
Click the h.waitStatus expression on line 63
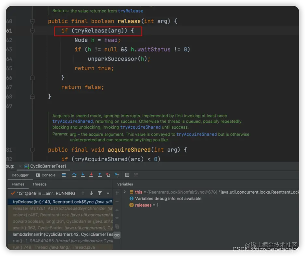[x=151, y=49]
